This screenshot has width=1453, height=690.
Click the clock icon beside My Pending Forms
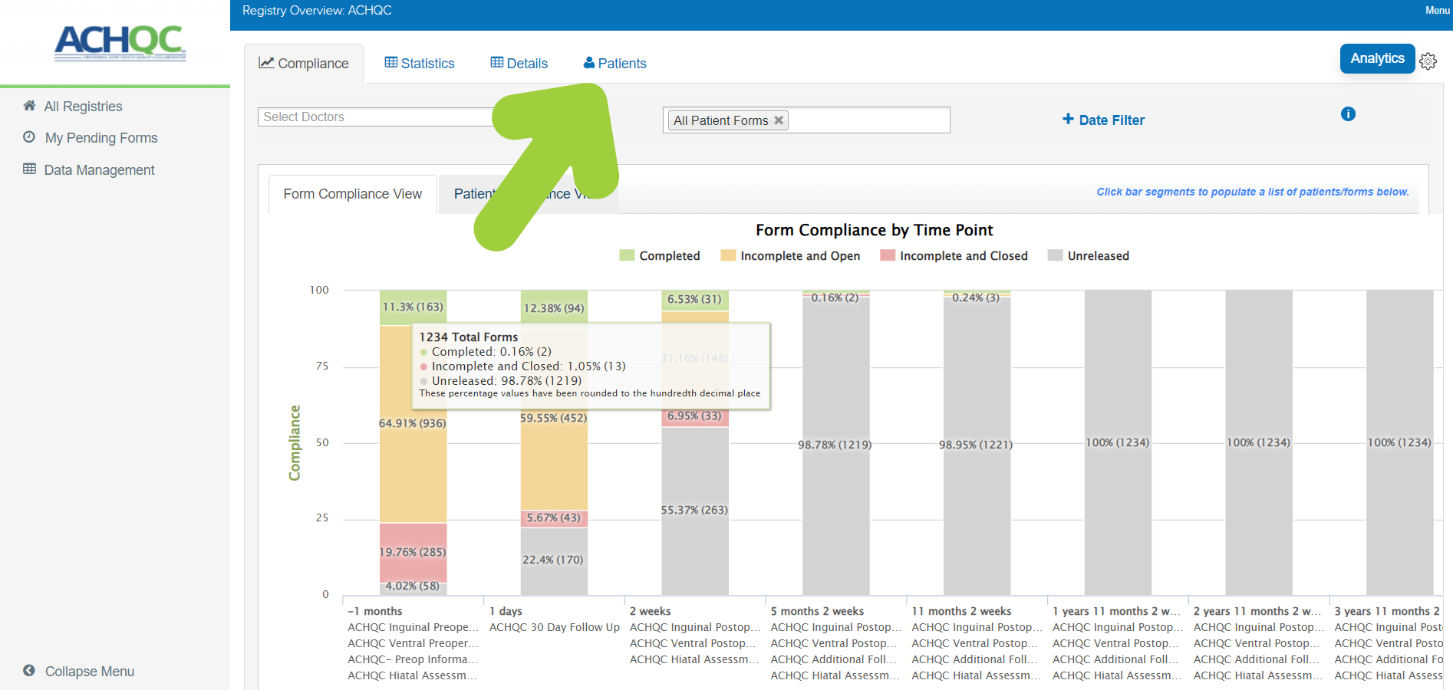click(29, 137)
